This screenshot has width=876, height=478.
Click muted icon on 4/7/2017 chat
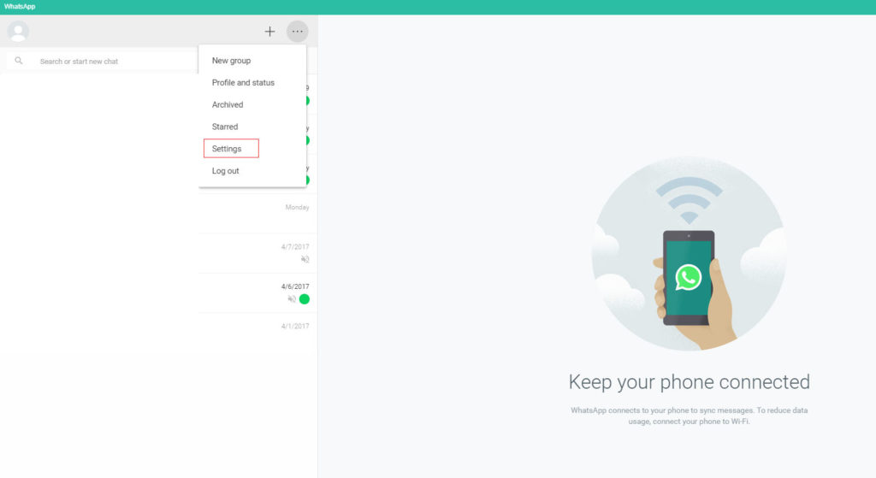point(305,259)
